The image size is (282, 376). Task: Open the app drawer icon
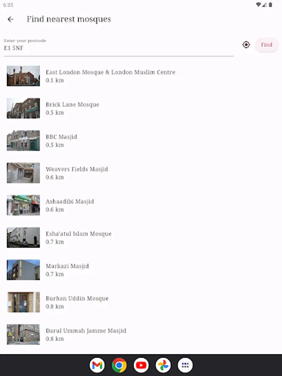[185, 365]
